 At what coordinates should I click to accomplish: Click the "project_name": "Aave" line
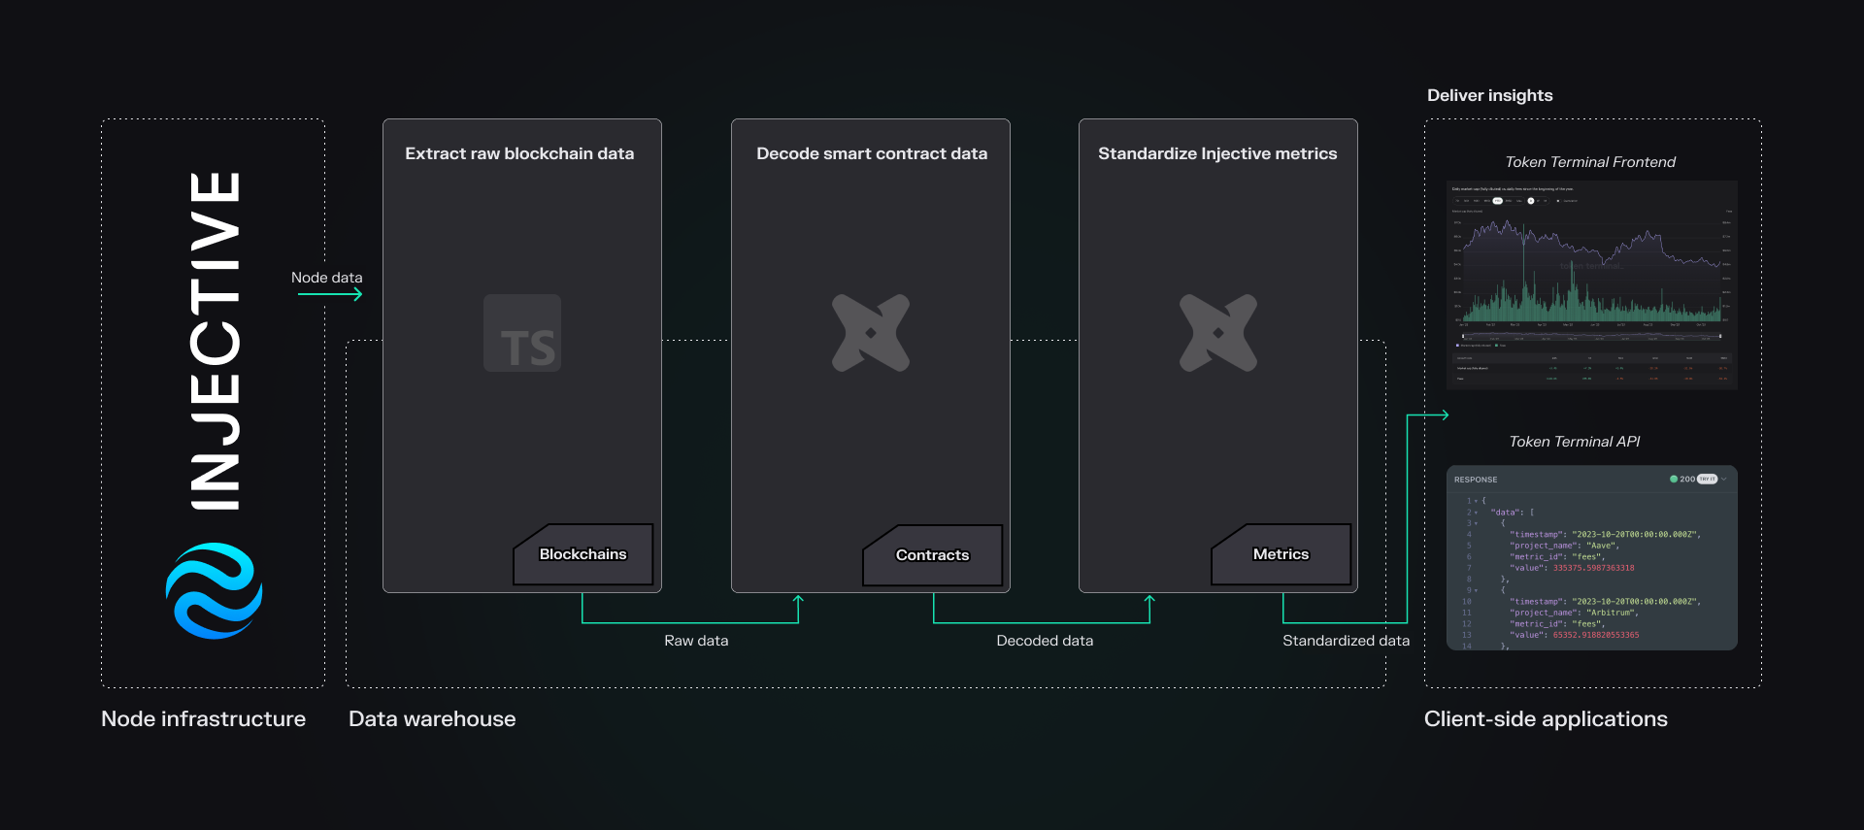click(1564, 546)
